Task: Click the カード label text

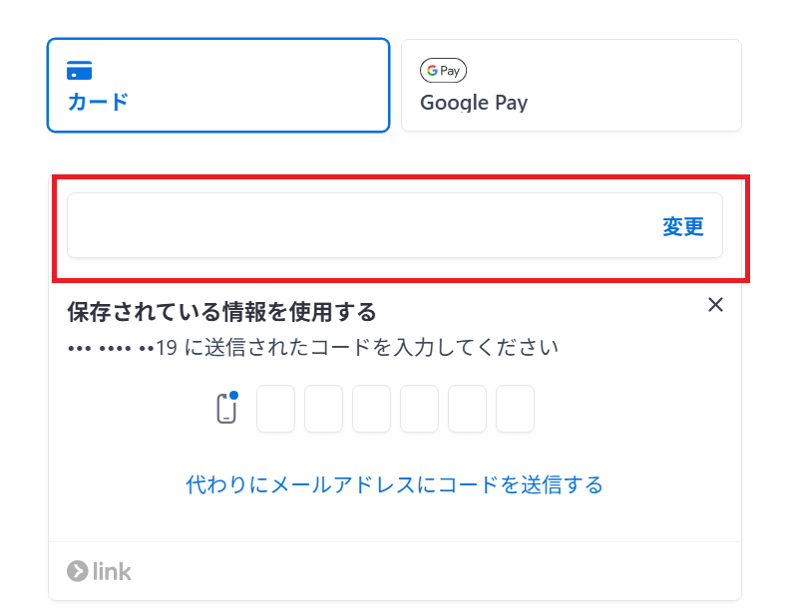Action: coord(98,102)
